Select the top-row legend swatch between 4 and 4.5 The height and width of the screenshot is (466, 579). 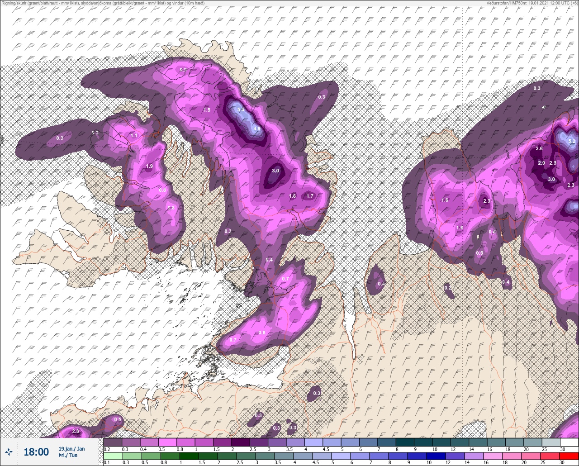(314, 442)
